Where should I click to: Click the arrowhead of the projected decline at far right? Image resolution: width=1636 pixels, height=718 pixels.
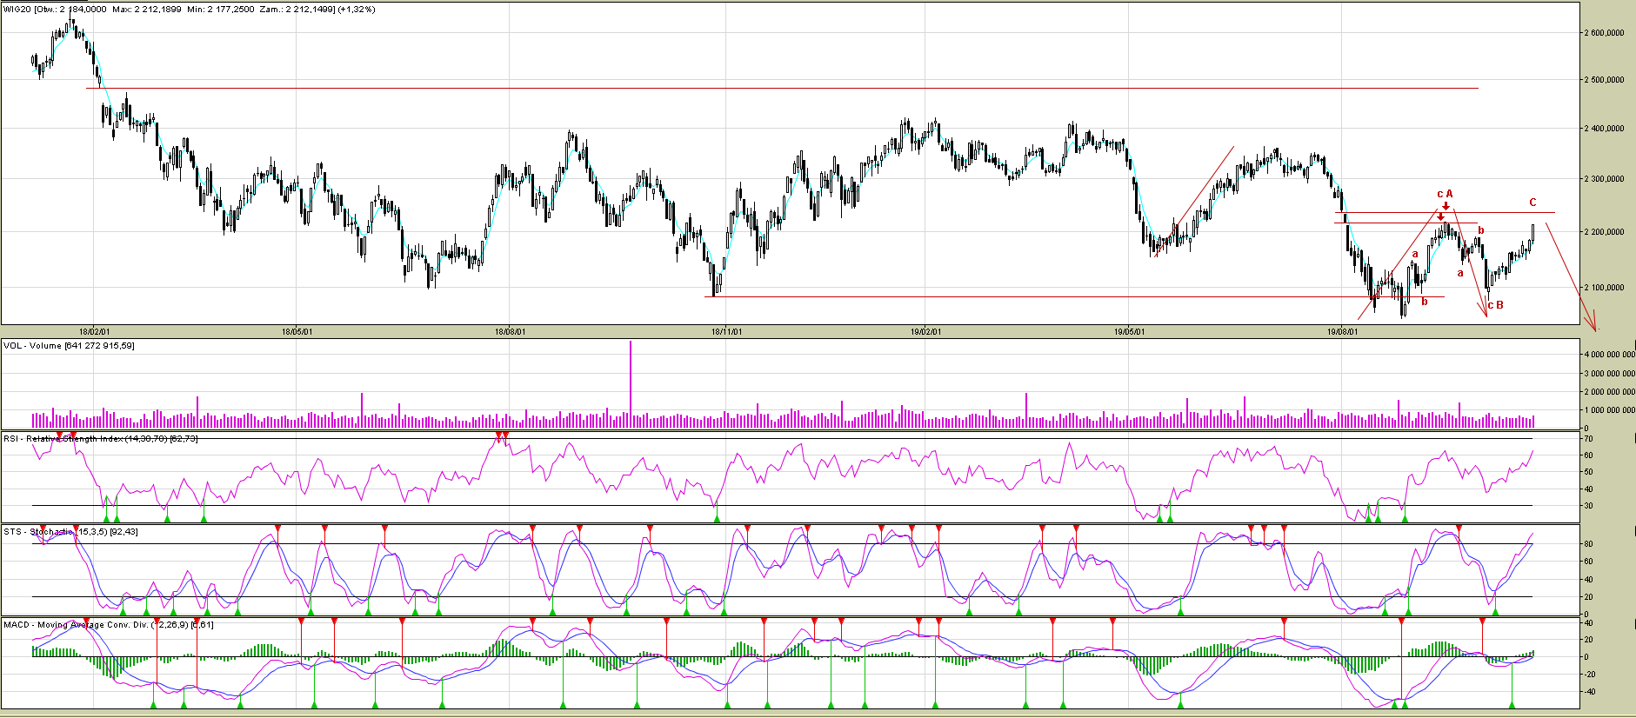pos(1594,327)
